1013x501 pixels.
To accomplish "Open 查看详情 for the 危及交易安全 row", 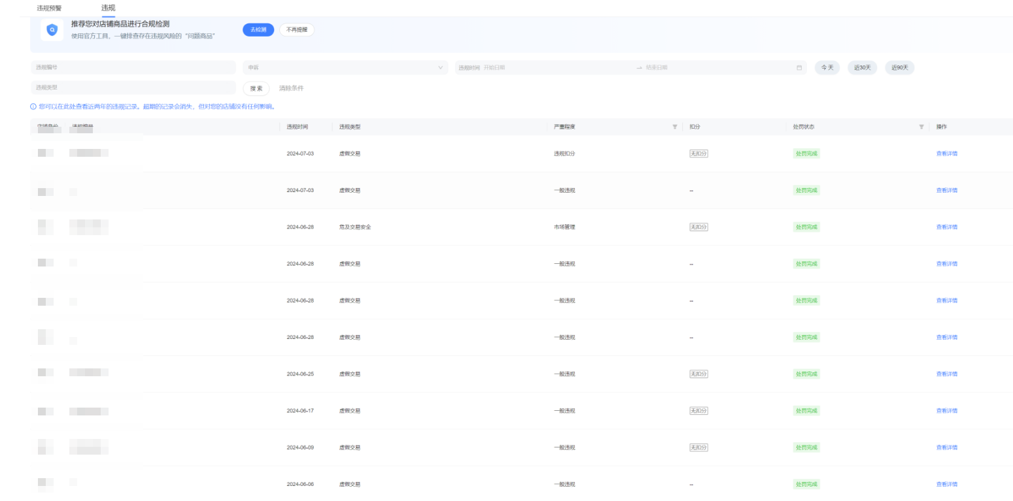I will (946, 227).
